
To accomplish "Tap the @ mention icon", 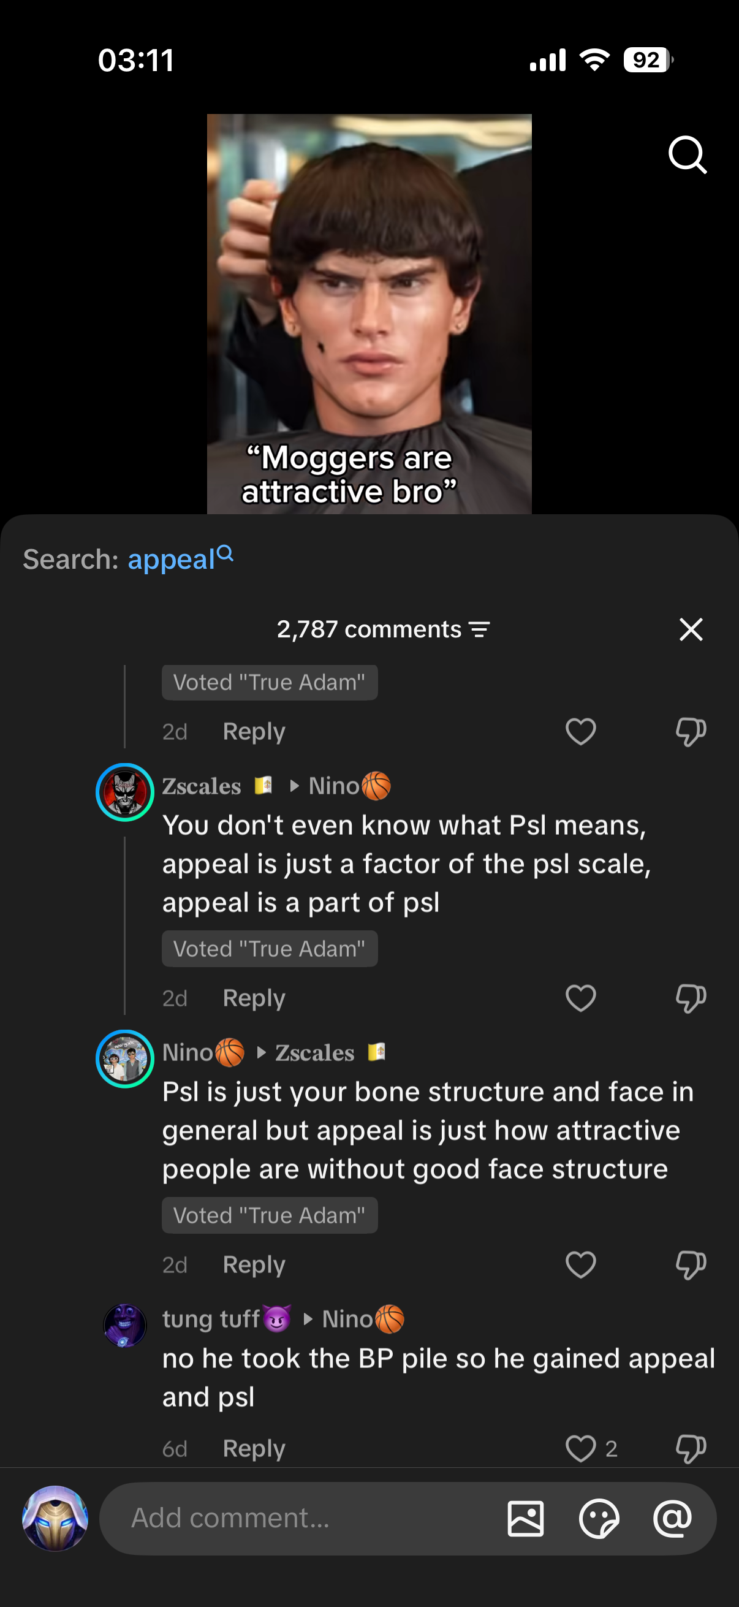I will tap(672, 1519).
